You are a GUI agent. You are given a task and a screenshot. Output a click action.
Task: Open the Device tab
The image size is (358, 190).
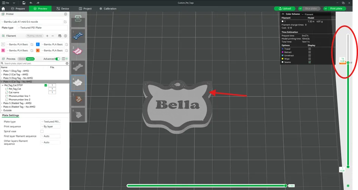(63, 9)
